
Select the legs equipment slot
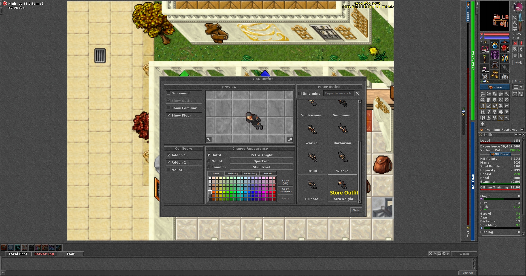(x=495, y=65)
